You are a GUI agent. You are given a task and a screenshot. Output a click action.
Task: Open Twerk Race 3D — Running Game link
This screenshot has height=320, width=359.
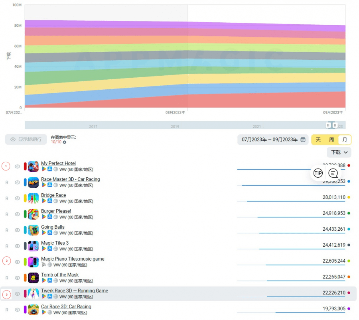pyautogui.click(x=75, y=291)
